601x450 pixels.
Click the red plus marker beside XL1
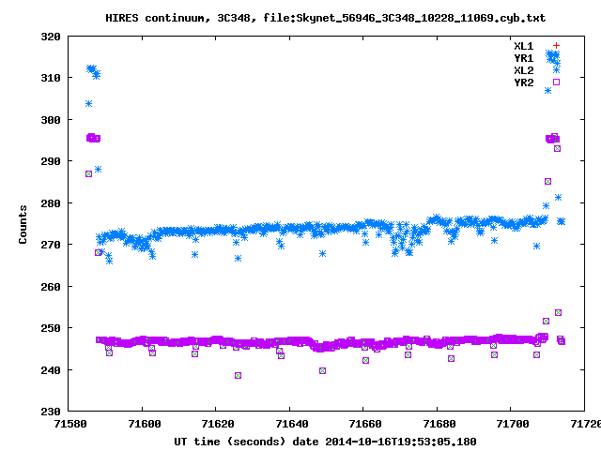pos(556,46)
